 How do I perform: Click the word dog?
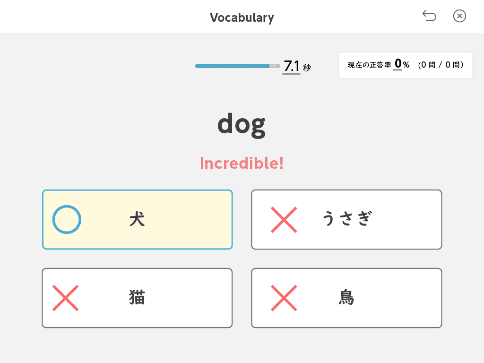[242, 124]
